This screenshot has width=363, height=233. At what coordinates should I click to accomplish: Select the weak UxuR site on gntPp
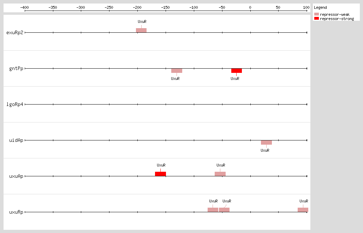177,71
